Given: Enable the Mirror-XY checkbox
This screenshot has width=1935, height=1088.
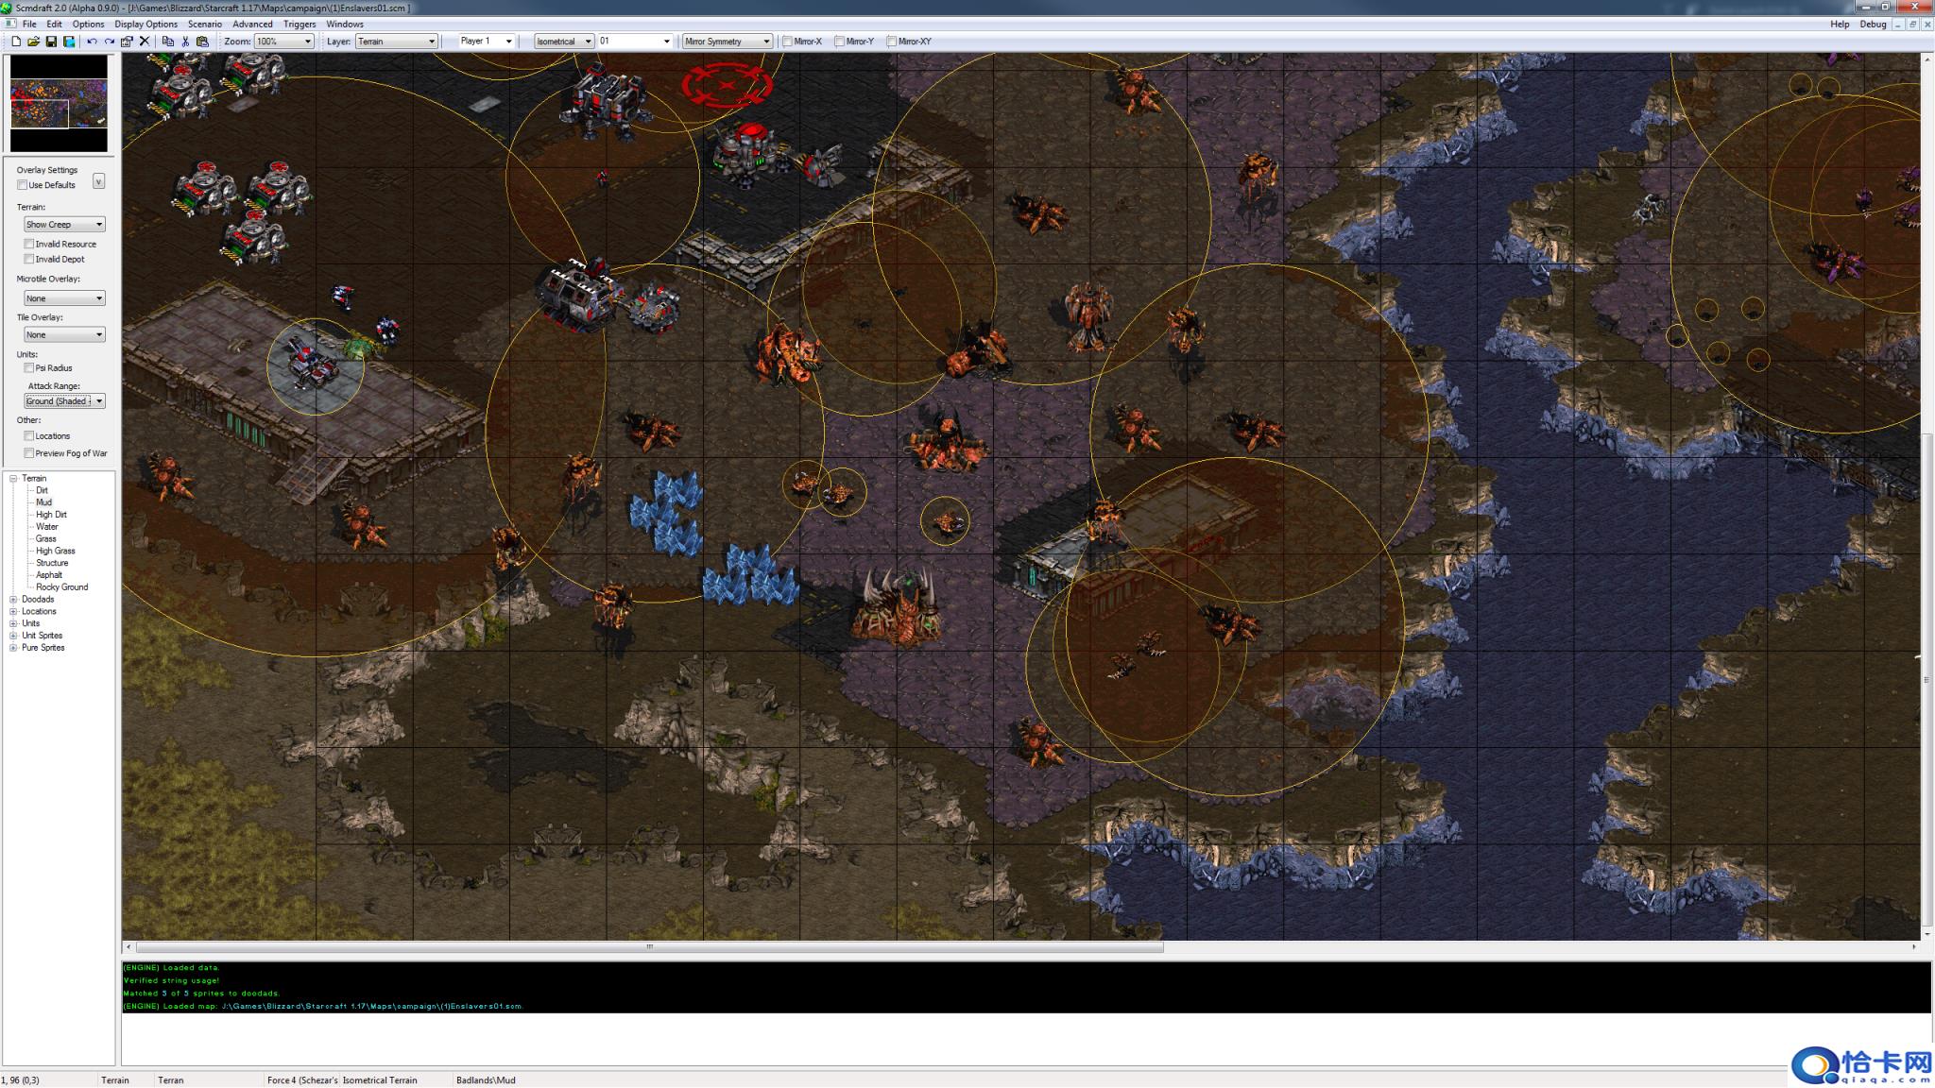Looking at the screenshot, I should click(891, 42).
